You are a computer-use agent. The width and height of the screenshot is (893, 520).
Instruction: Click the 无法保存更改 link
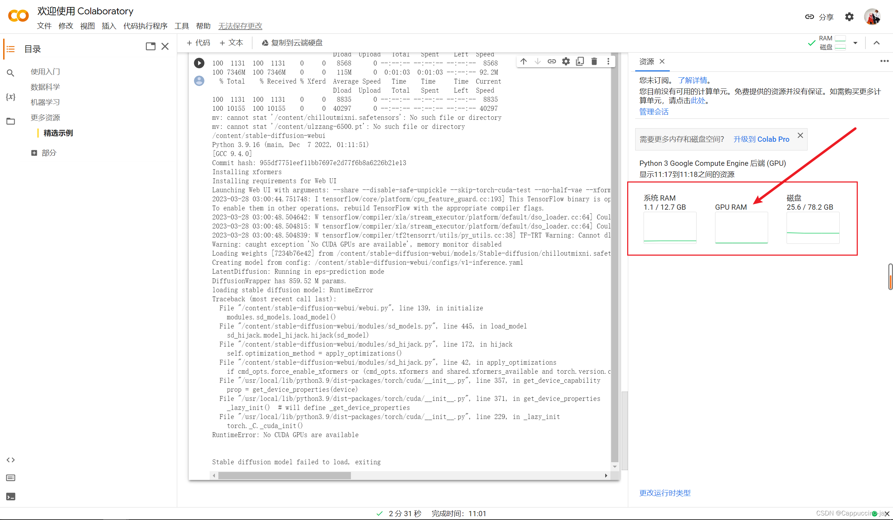coord(240,26)
